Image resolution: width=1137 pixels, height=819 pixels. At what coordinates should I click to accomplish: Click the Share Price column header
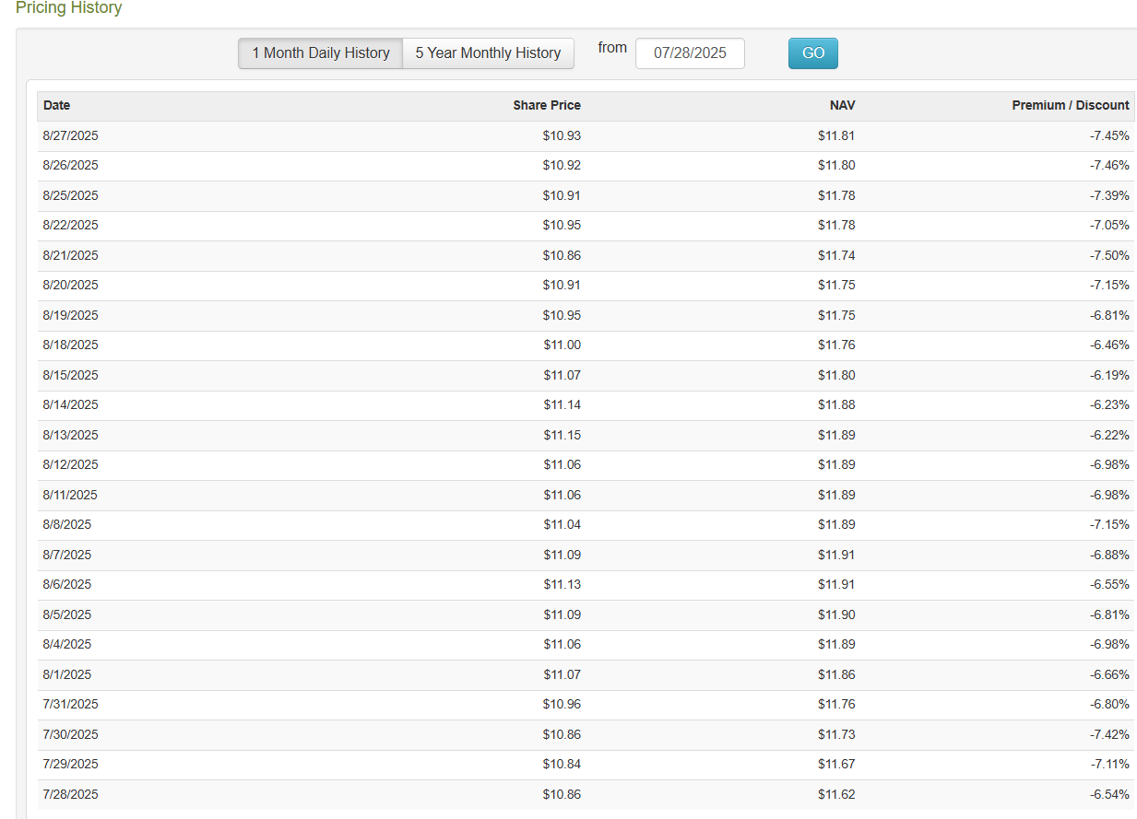[547, 106]
